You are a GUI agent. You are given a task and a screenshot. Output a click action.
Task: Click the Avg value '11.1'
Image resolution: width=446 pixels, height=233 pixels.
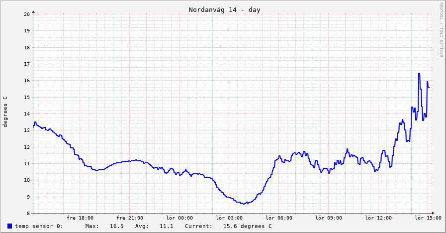167,226
